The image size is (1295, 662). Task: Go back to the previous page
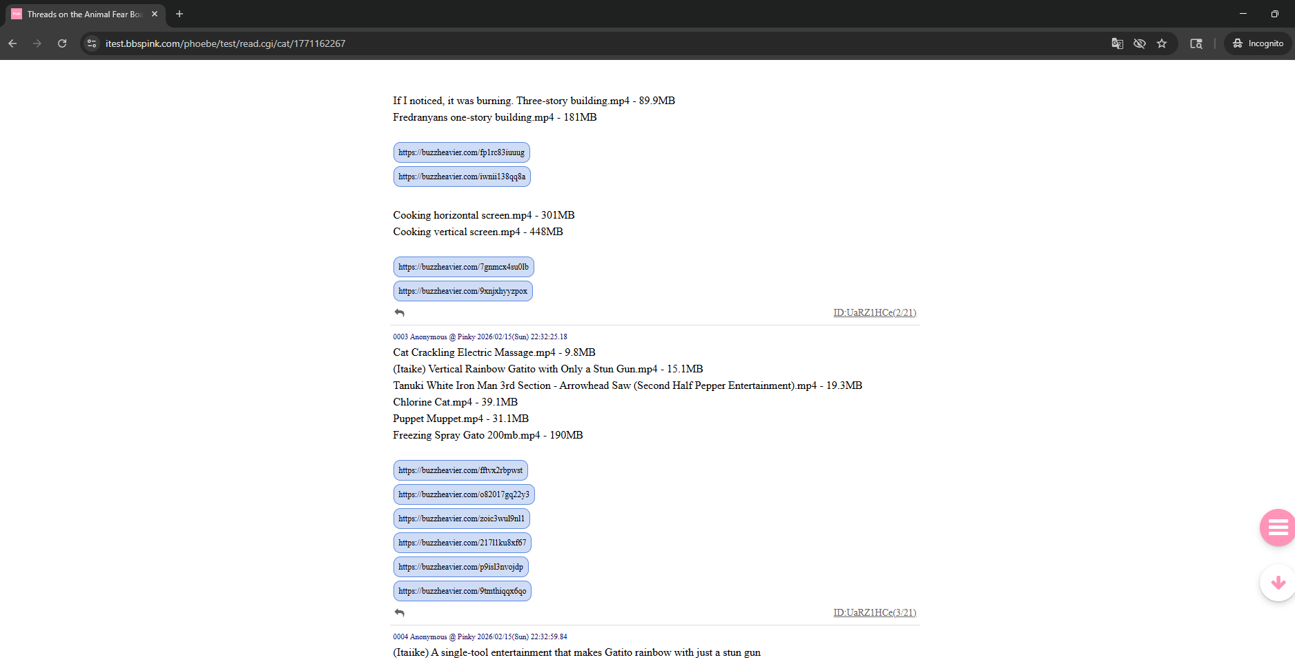12,43
